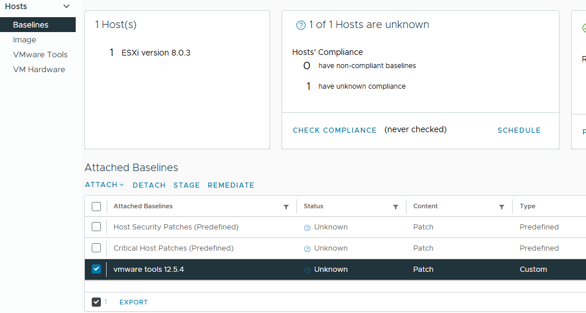Check the Host Security Patches checkbox

tap(96, 227)
